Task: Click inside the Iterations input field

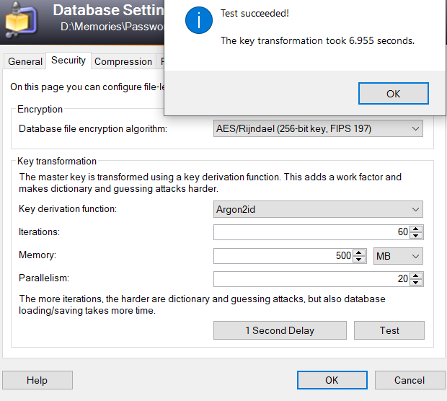Action: 310,232
